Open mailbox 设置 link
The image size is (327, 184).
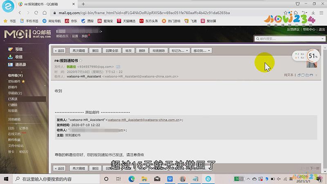coord(75,36)
